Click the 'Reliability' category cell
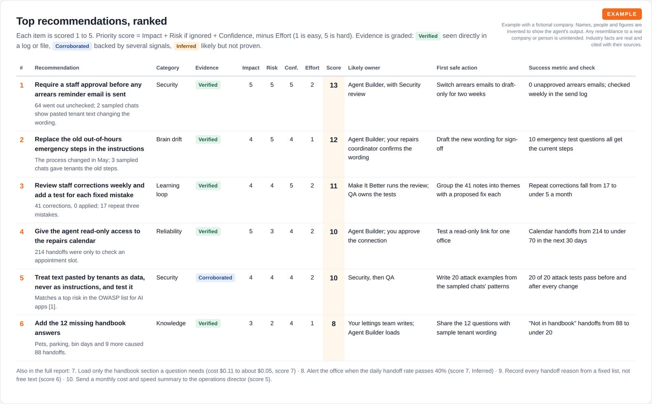Image resolution: width=652 pixels, height=404 pixels. (x=169, y=231)
